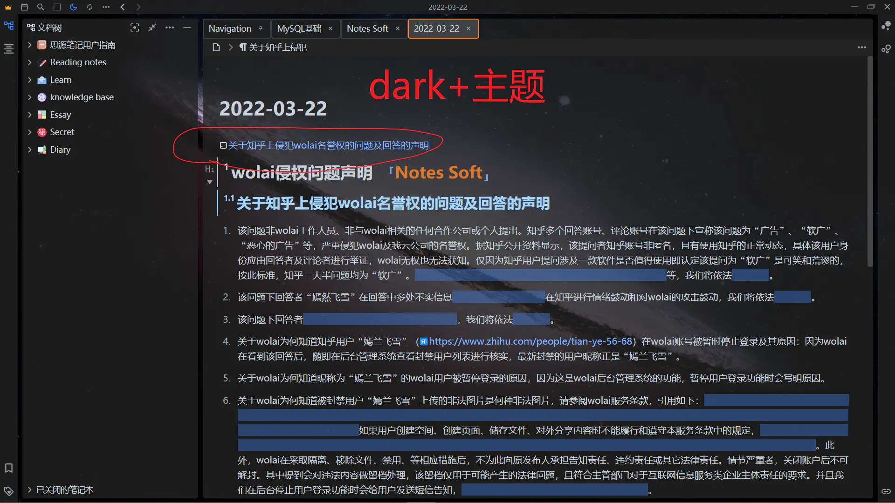The height and width of the screenshot is (503, 895).
Task: Open the outline panel icon
Action: point(9,48)
